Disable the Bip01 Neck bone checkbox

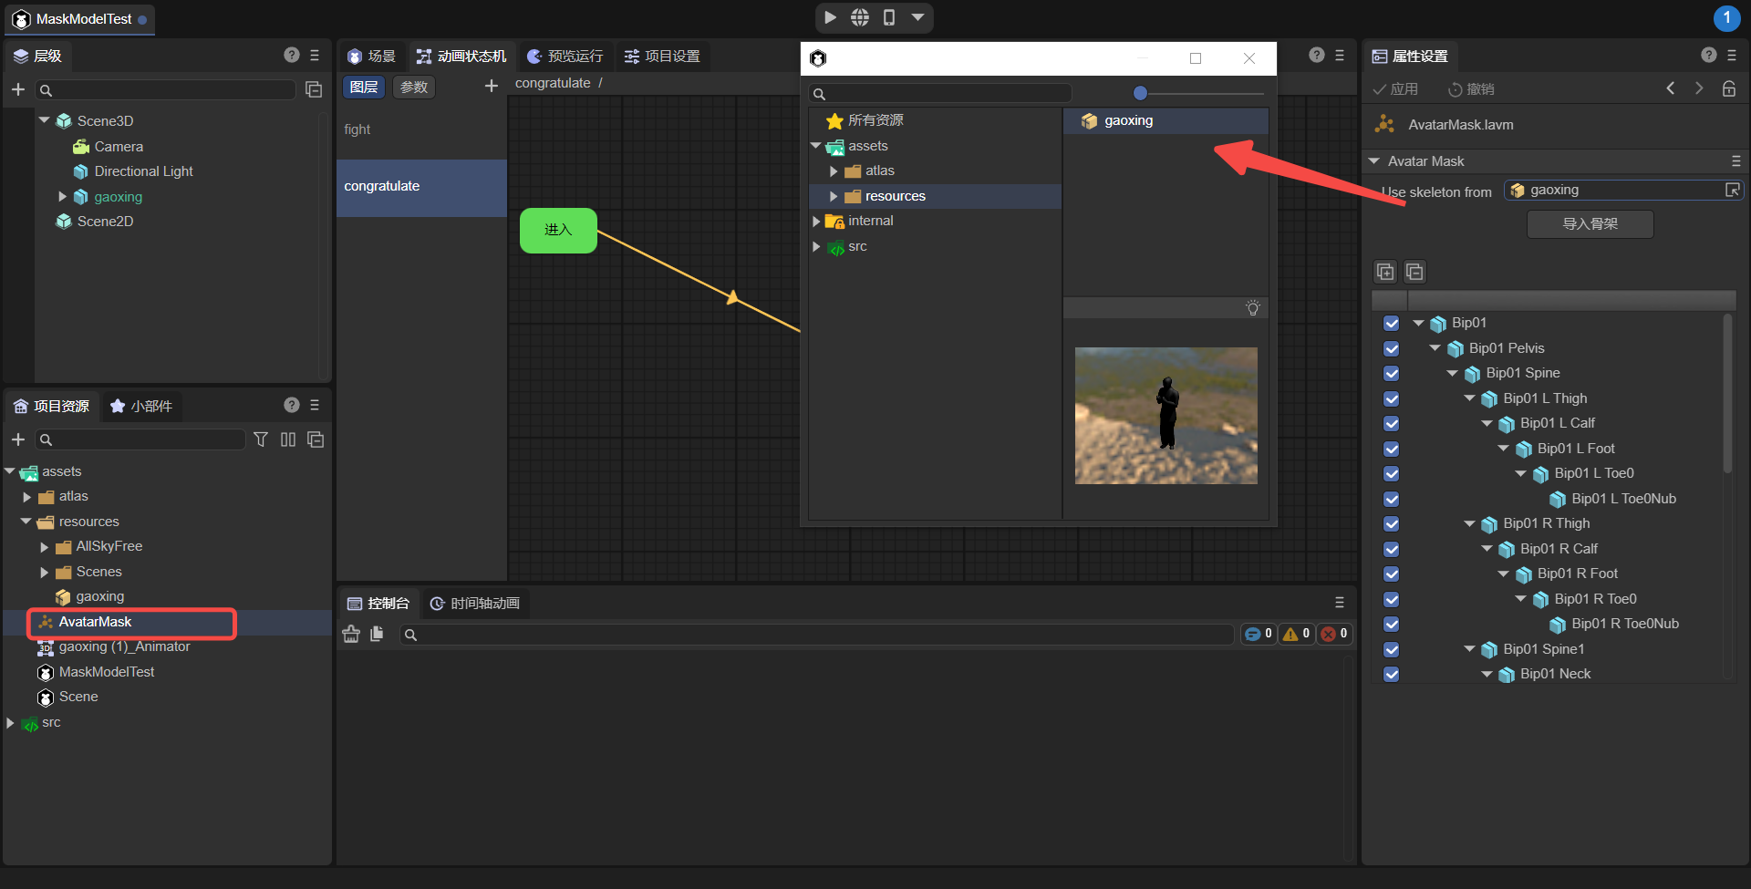pos(1391,674)
